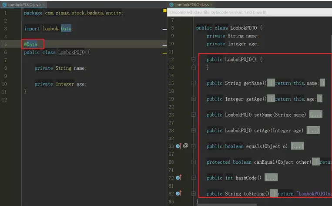
Task: Click the @ annotation gutter icon at line 33
Action: 185,146
